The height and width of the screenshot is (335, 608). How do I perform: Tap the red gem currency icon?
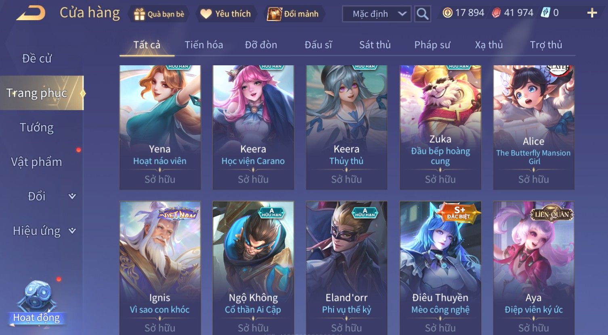coord(496,13)
